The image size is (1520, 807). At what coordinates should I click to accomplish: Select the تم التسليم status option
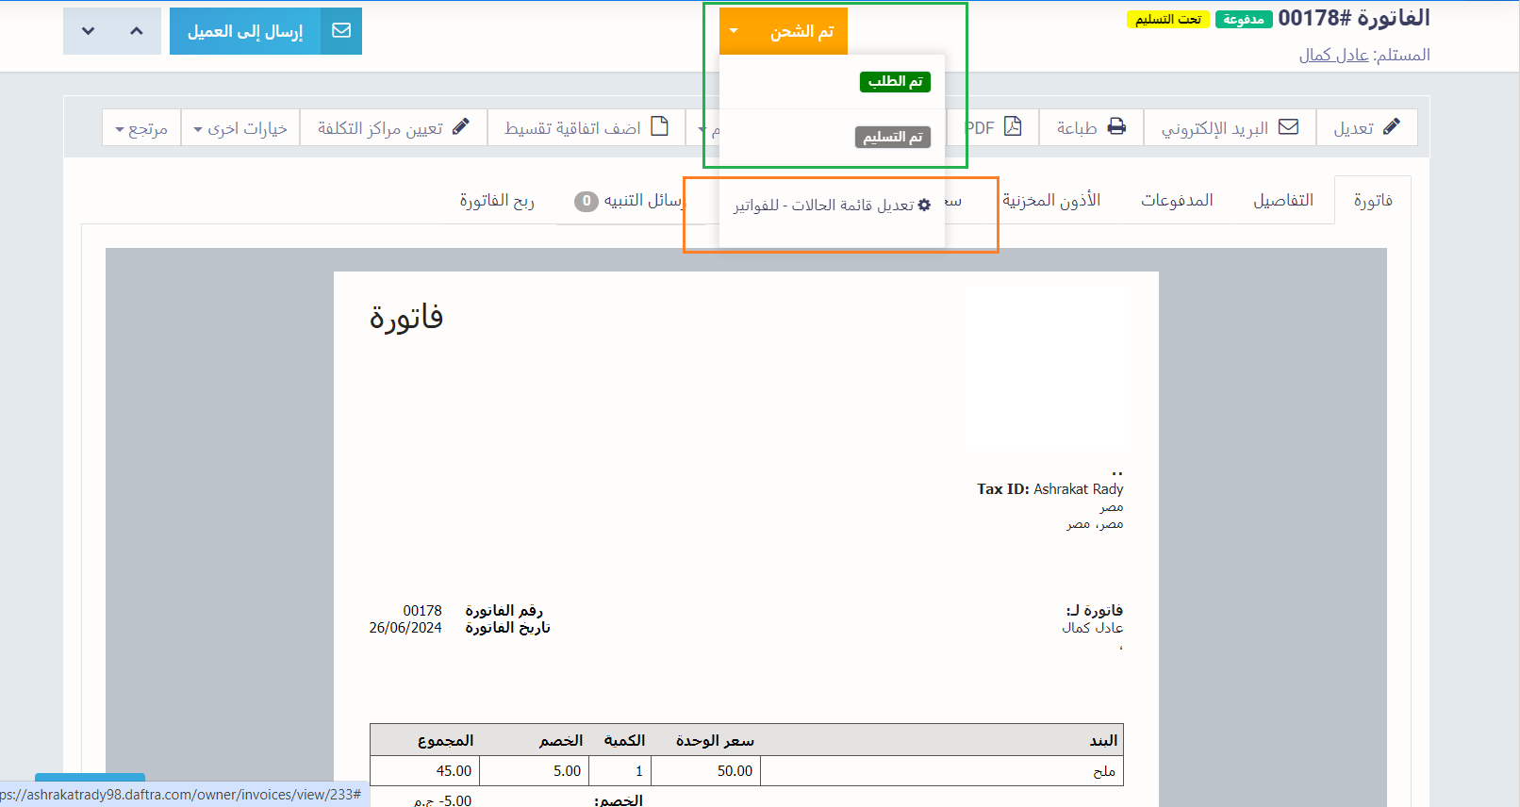892,138
